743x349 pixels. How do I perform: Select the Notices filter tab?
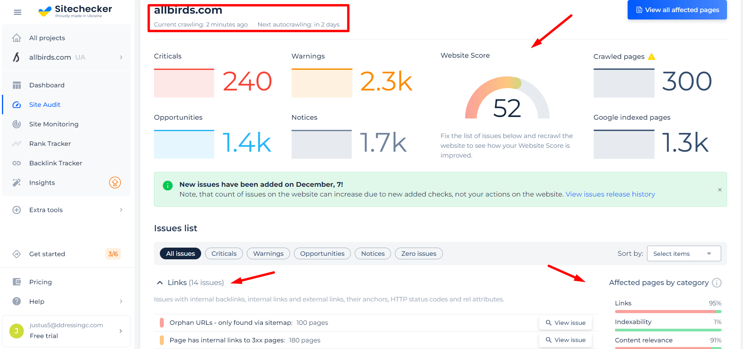tap(373, 253)
